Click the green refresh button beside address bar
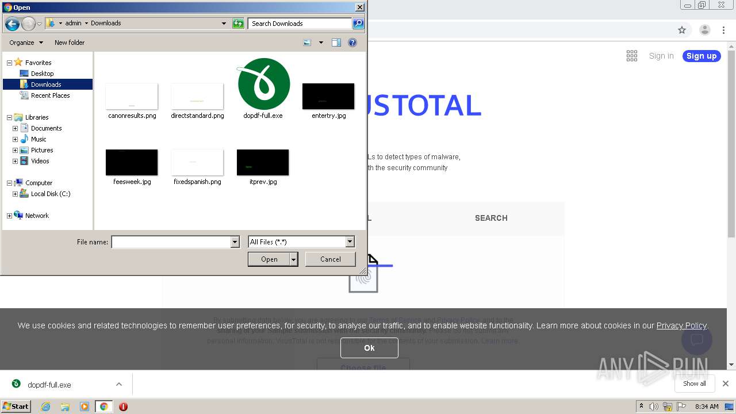 pyautogui.click(x=238, y=24)
